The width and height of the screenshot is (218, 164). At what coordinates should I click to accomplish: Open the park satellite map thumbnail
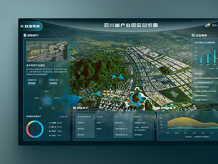(47, 51)
